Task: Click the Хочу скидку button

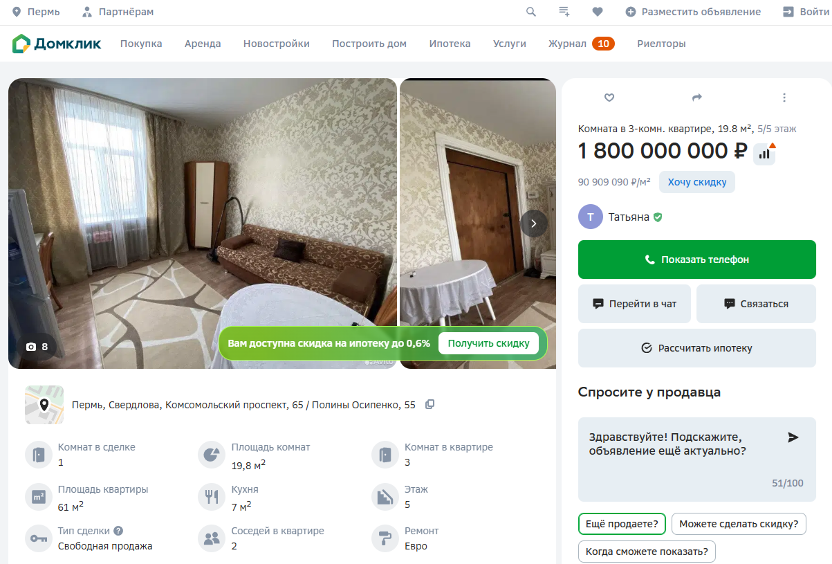Action: coord(696,182)
